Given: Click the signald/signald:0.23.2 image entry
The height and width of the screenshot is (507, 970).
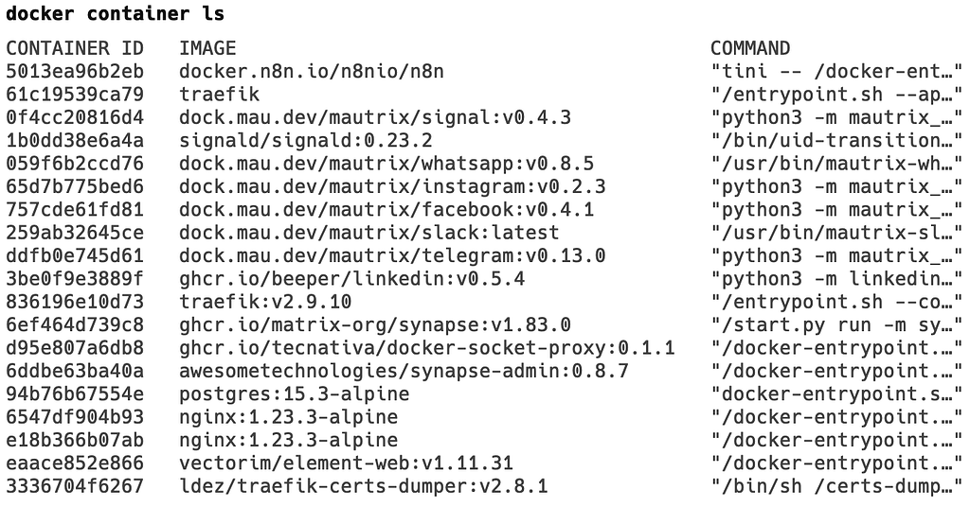Looking at the screenshot, I should pos(306,141).
